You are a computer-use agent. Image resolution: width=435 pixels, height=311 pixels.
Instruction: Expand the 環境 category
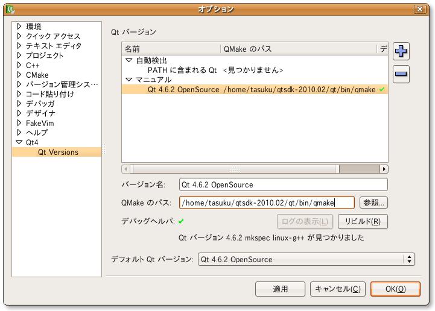pyautogui.click(x=19, y=27)
